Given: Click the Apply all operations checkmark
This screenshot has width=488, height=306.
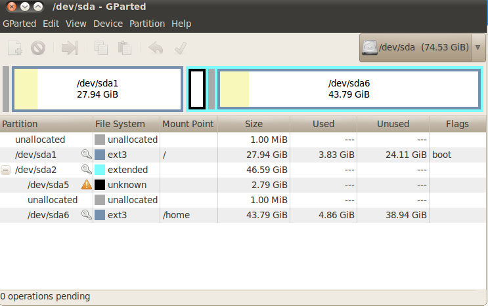Looking at the screenshot, I should coord(180,48).
